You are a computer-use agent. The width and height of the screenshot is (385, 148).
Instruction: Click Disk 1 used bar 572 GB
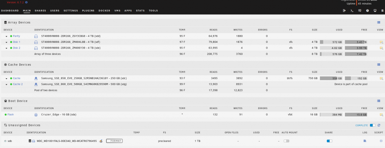click(331, 42)
